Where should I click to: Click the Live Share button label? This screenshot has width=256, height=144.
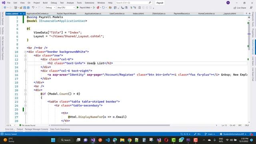241,8
